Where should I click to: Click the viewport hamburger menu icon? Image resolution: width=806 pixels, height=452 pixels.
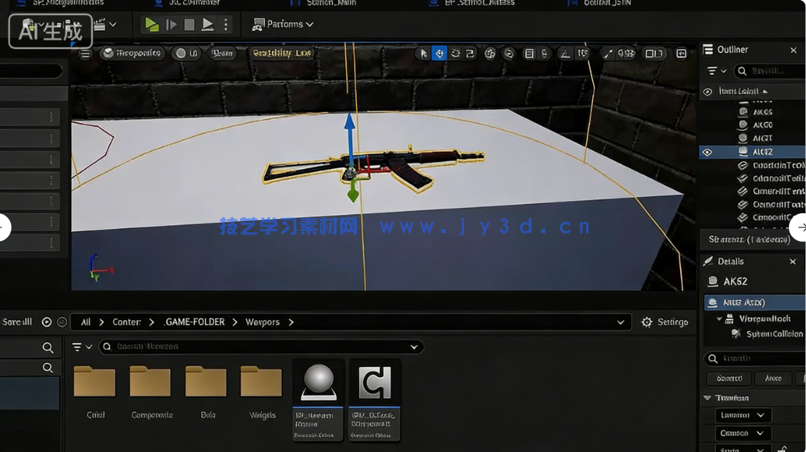85,53
